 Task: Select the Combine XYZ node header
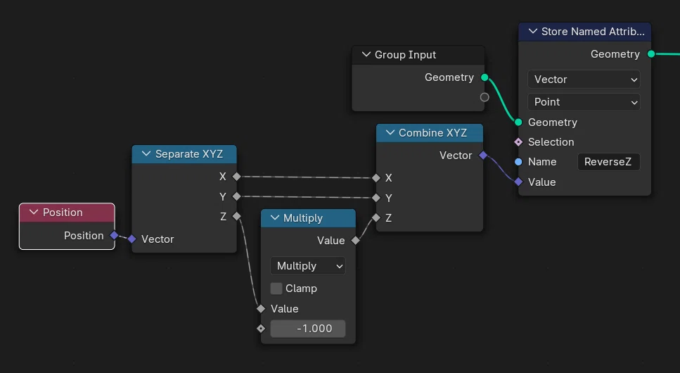[430, 133]
